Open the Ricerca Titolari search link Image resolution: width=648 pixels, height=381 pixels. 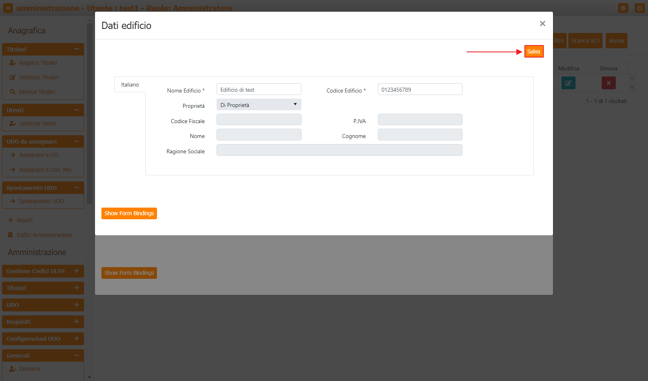coord(37,92)
